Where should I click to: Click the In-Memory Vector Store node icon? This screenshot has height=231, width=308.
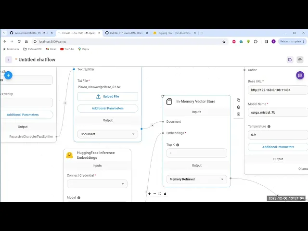tap(169, 102)
